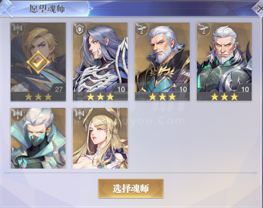This screenshot has height=208, width=263.
Task: Click the attack-type icon on the blonde man's card
Action: (18, 29)
